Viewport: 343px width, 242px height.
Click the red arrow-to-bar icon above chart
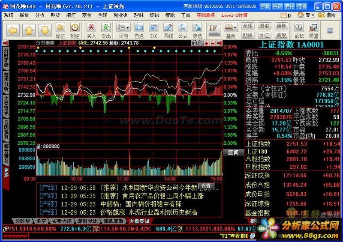(220, 43)
